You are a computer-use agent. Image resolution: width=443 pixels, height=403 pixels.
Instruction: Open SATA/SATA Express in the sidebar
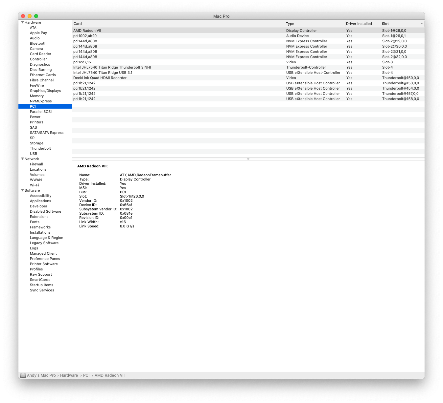pyautogui.click(x=47, y=133)
